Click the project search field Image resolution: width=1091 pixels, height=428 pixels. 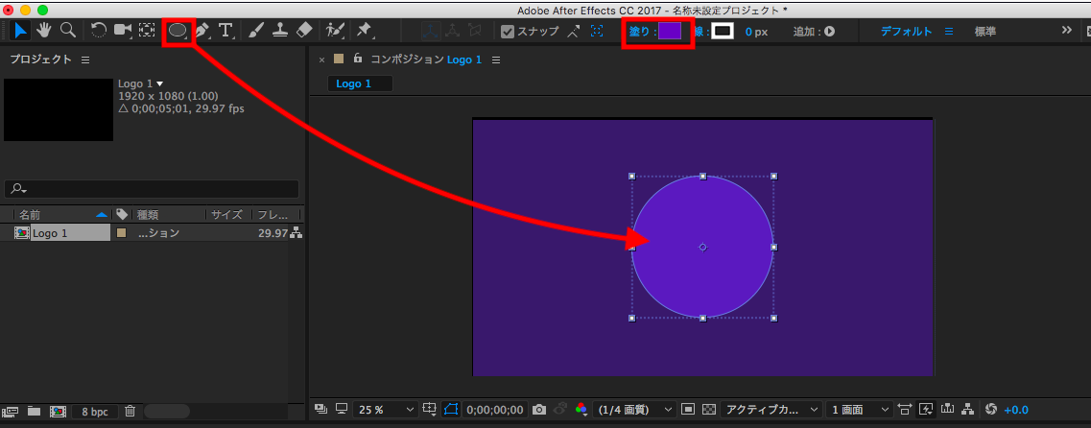point(154,189)
